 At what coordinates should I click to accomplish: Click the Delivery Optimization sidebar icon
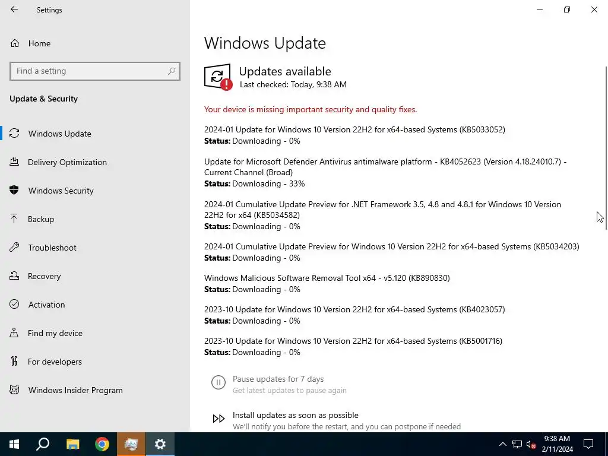pyautogui.click(x=14, y=161)
